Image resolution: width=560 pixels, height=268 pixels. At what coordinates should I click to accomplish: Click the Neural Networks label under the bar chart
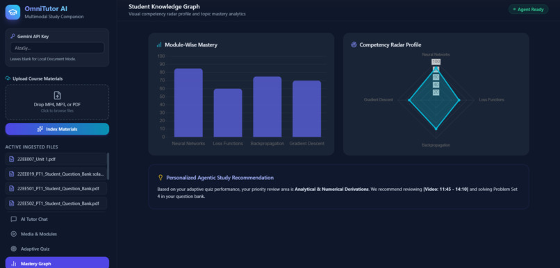188,144
